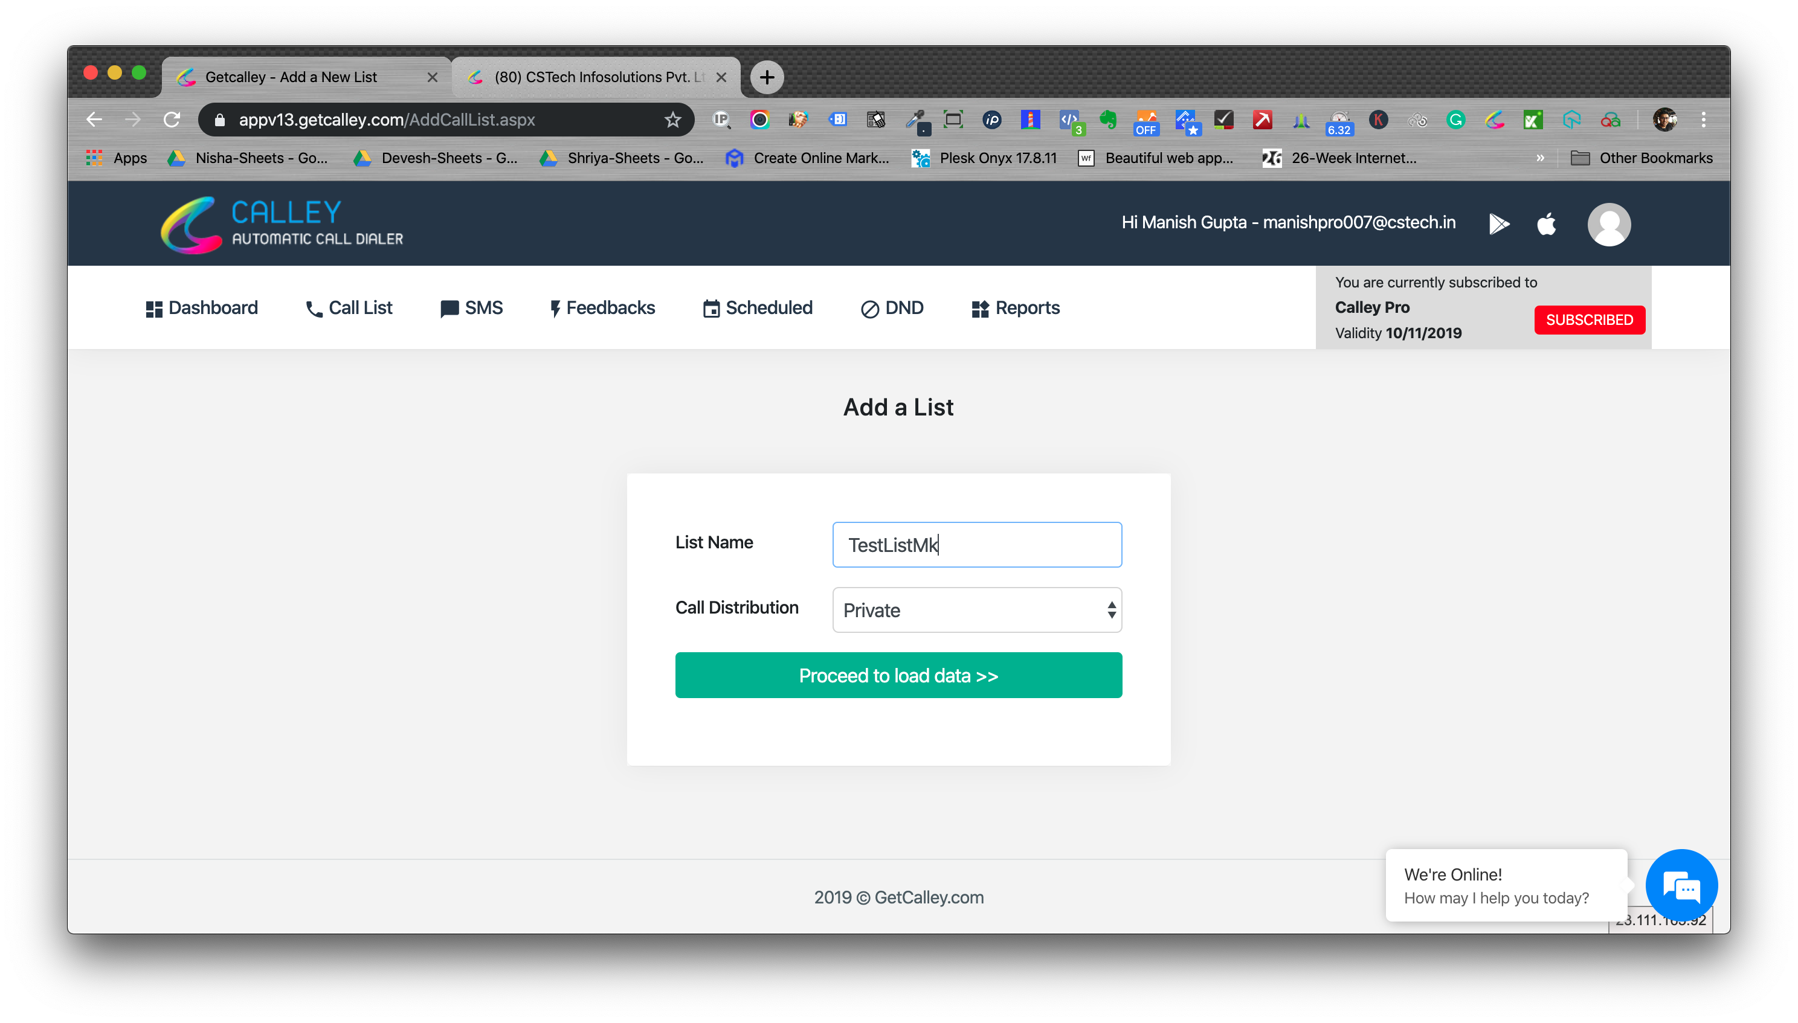Open the Reports menu

(x=1016, y=308)
